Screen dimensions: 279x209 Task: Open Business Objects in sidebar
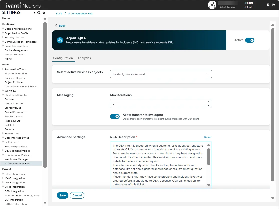(x=15, y=78)
